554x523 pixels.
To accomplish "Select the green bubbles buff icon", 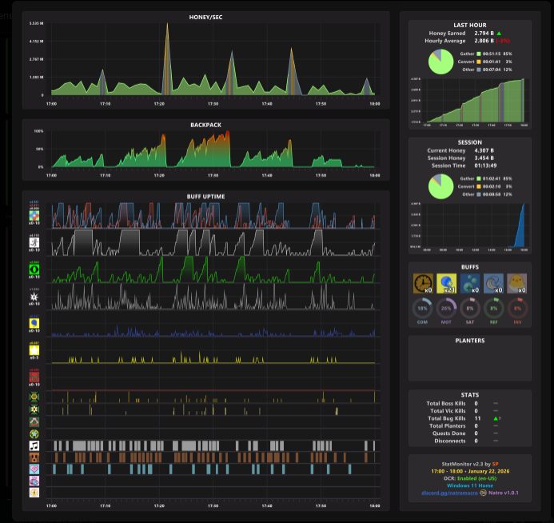I will pyautogui.click(x=470, y=283).
